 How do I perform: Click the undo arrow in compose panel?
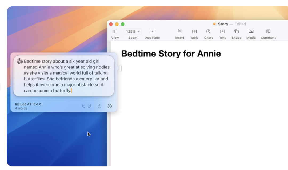pos(83,106)
